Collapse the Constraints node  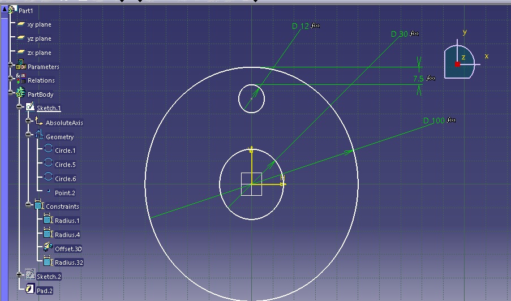(x=29, y=205)
